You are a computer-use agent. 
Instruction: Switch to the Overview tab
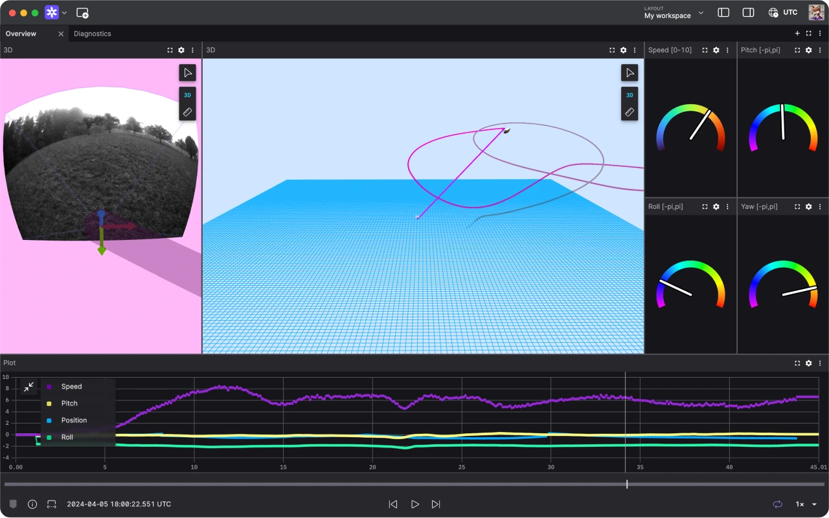coord(21,34)
